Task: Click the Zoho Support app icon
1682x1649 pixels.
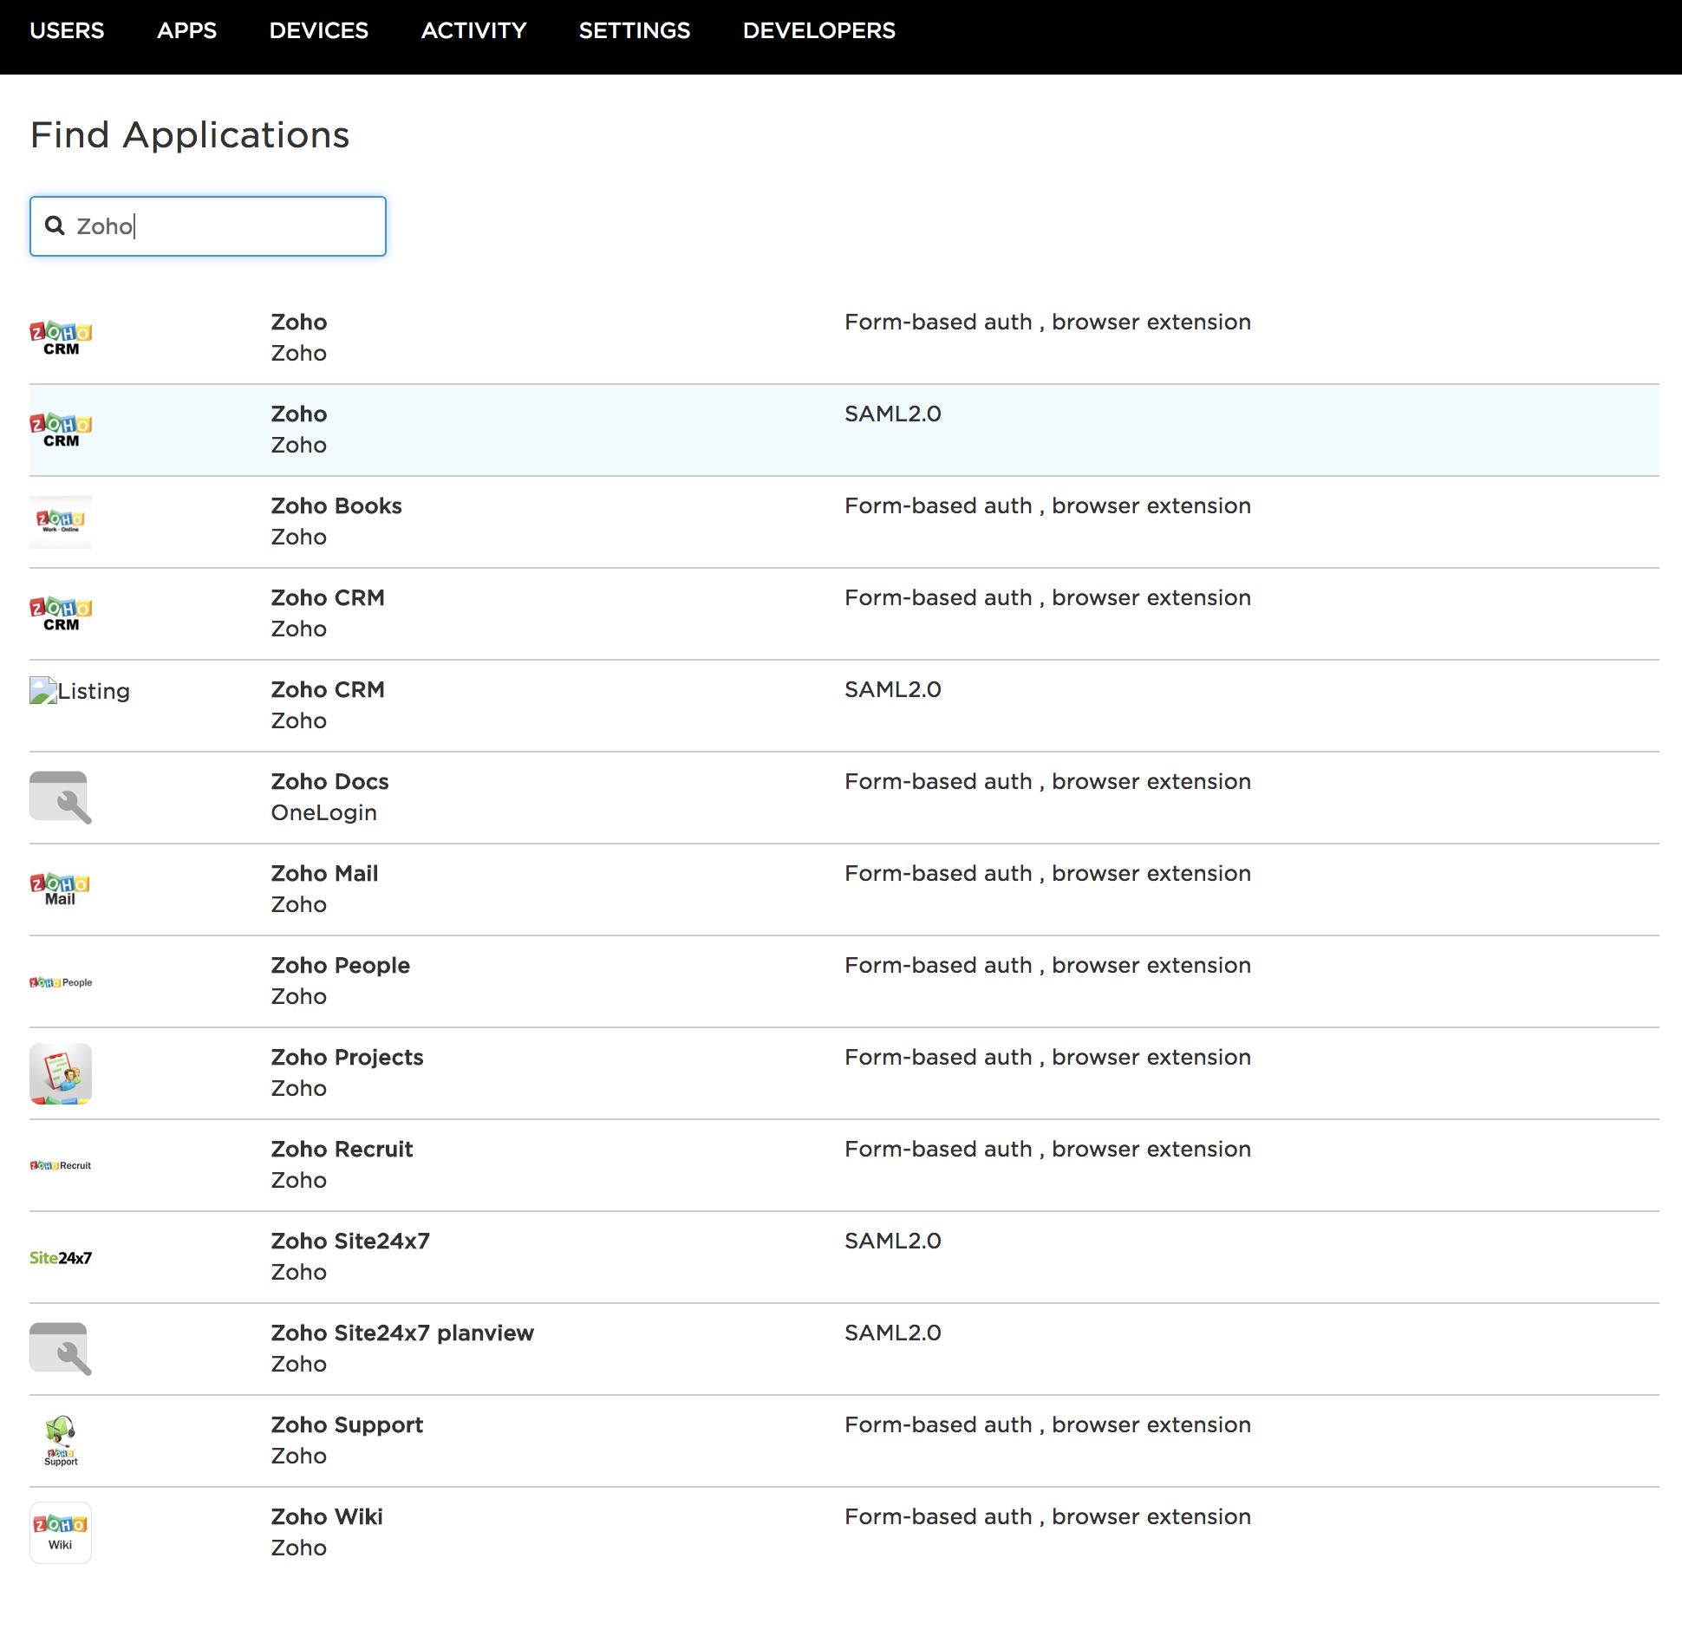Action: click(61, 1440)
